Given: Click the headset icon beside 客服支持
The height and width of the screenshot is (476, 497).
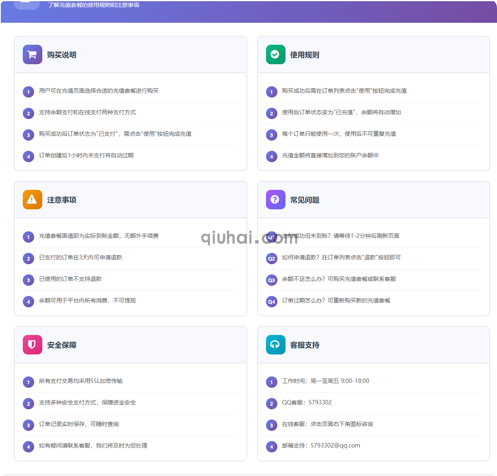Looking at the screenshot, I should click(x=275, y=344).
